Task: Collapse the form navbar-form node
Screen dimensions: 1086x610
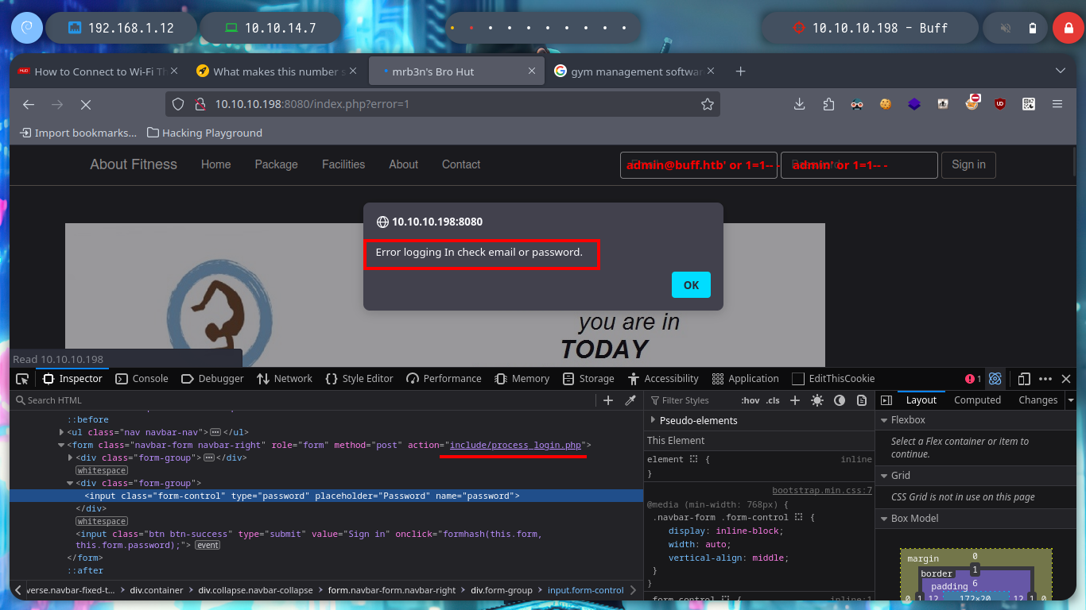Action: pos(61,445)
